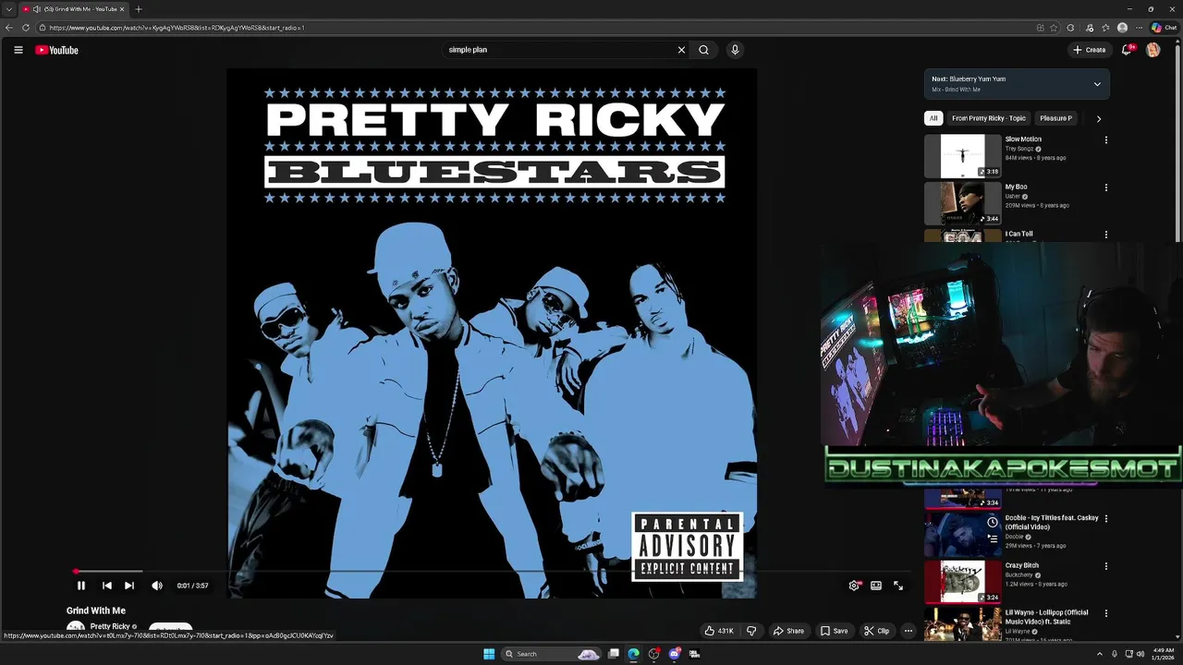Skip to the next video
Image resolution: width=1183 pixels, height=665 pixels.
coord(129,586)
